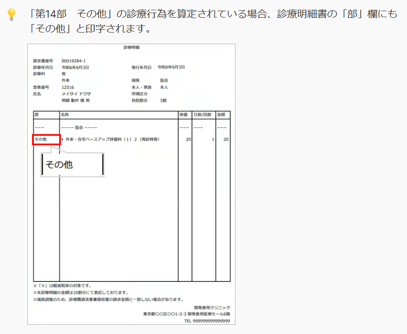Click the clinic address 東京都〇〇区

tap(187, 314)
